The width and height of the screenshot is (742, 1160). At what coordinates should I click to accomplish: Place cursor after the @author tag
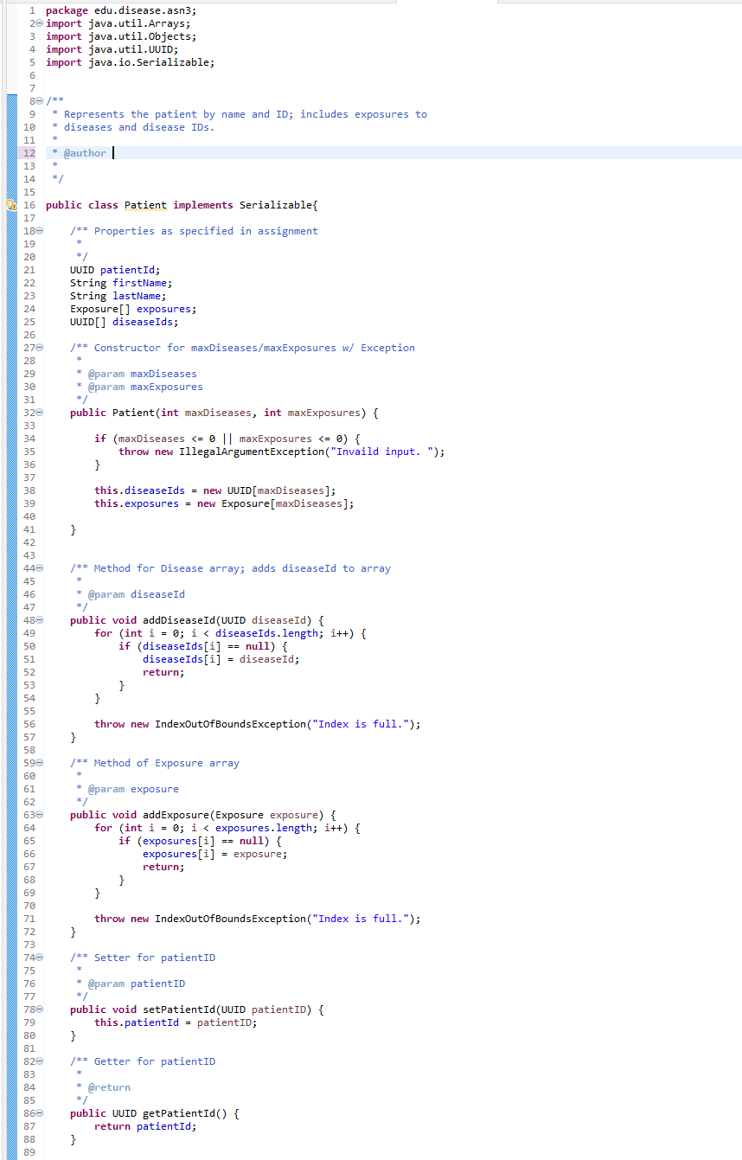point(113,153)
